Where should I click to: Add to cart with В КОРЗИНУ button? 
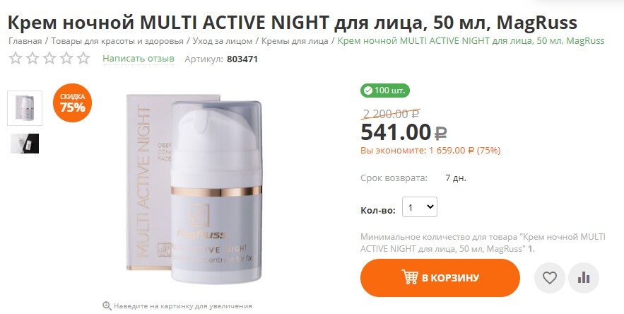[x=440, y=278]
